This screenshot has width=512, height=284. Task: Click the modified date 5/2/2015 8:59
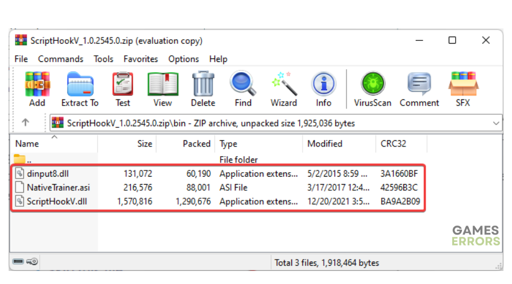[x=337, y=173]
